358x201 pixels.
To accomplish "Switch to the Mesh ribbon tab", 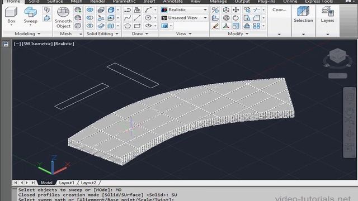I will pos(77,1).
